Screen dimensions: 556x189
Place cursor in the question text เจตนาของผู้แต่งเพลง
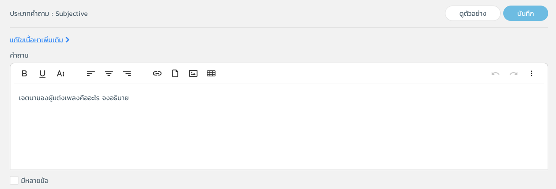[x=49, y=98]
